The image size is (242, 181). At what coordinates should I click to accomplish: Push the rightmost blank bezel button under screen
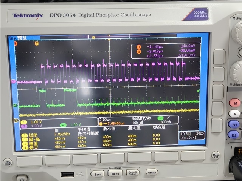point(193,156)
